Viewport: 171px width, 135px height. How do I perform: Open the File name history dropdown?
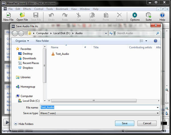[x=158, y=108]
